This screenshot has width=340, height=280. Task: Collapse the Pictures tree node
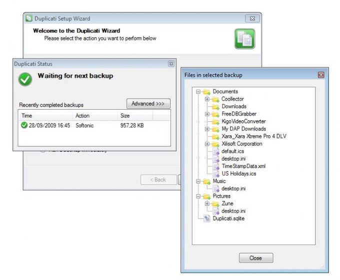(x=198, y=196)
